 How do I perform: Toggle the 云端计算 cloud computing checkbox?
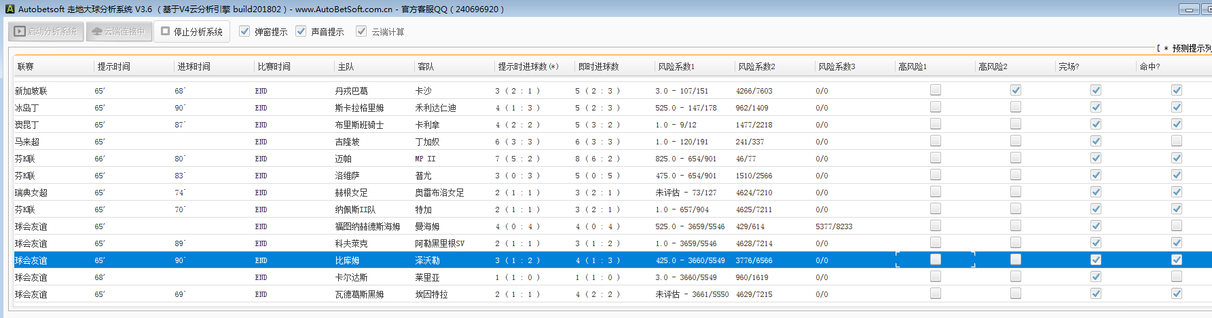pos(361,31)
